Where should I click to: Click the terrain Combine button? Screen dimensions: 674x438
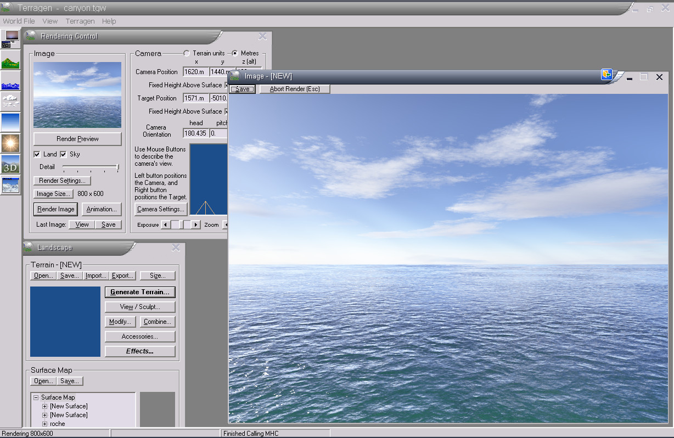pos(158,322)
